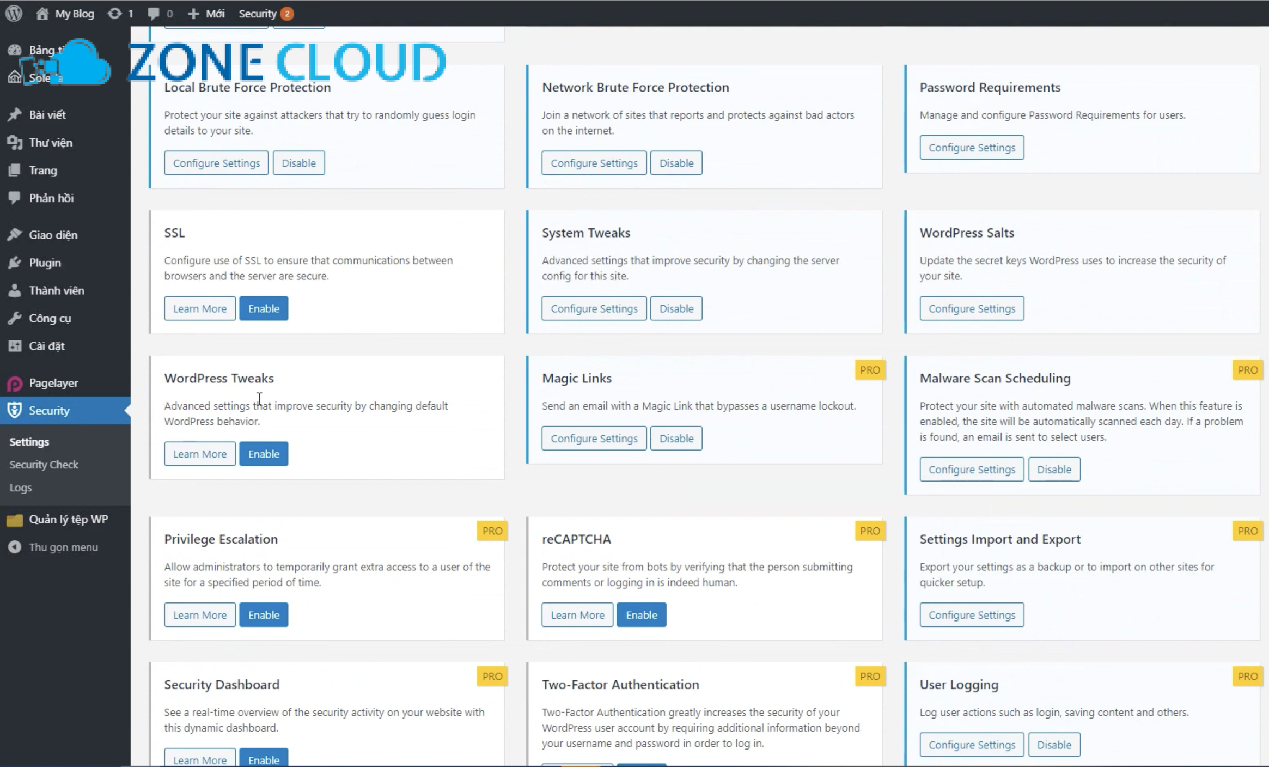Open Quản lý tệp WP file manager
The image size is (1269, 767).
pos(68,519)
